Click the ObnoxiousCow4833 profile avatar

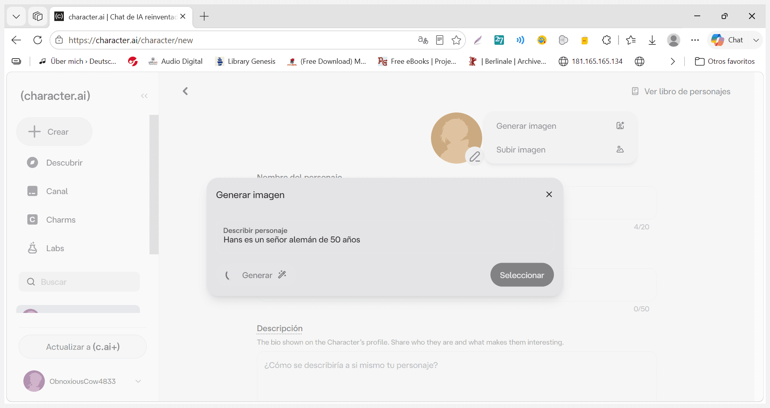(x=34, y=381)
